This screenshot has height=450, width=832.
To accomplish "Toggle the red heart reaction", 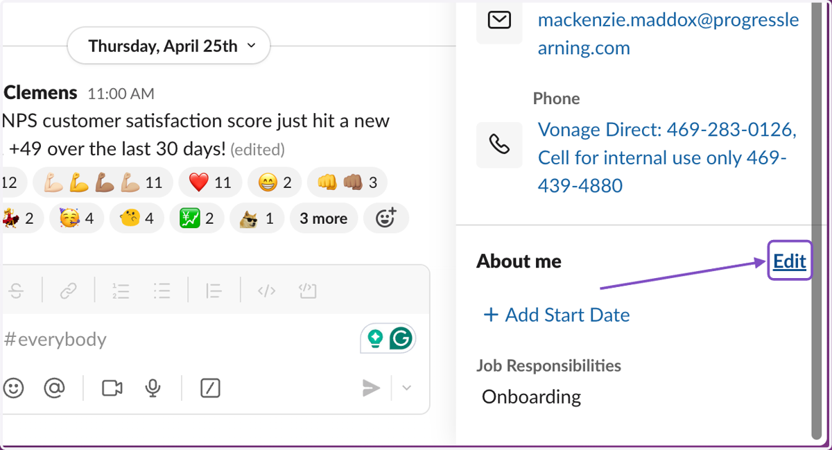I will click(210, 182).
